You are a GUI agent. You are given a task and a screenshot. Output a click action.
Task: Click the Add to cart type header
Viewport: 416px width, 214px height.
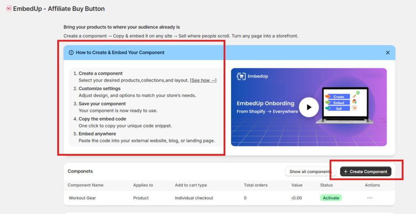(x=191, y=185)
